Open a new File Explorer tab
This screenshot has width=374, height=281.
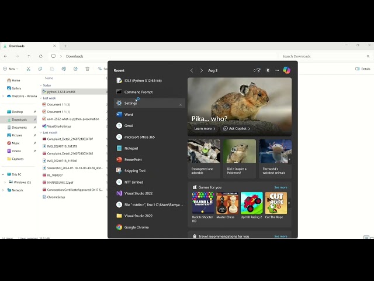pos(65,46)
